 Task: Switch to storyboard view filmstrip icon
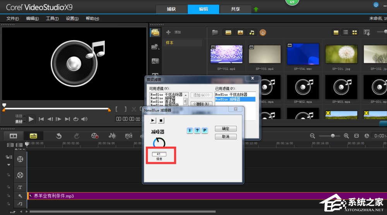tap(14, 135)
